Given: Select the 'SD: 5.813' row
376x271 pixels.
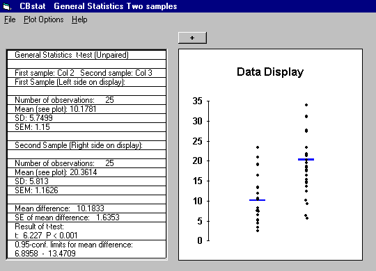Looking at the screenshot, I should pyautogui.click(x=86, y=181).
